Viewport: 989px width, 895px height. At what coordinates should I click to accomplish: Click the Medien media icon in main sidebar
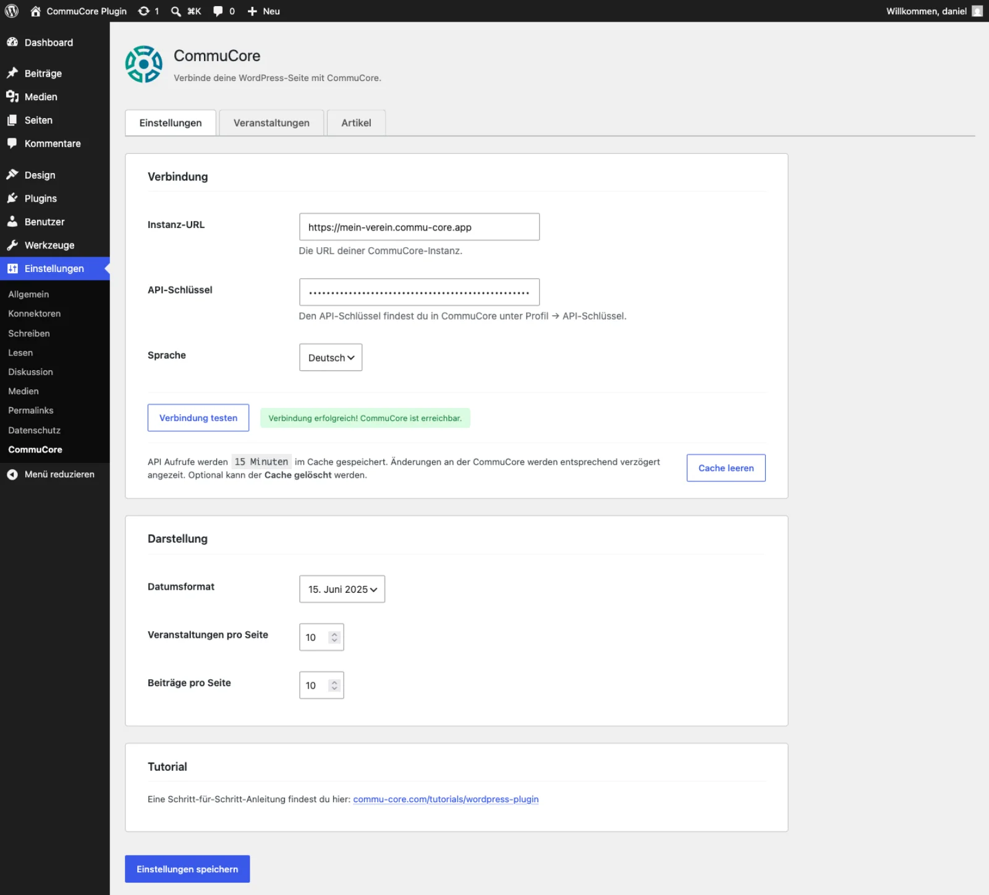point(12,96)
